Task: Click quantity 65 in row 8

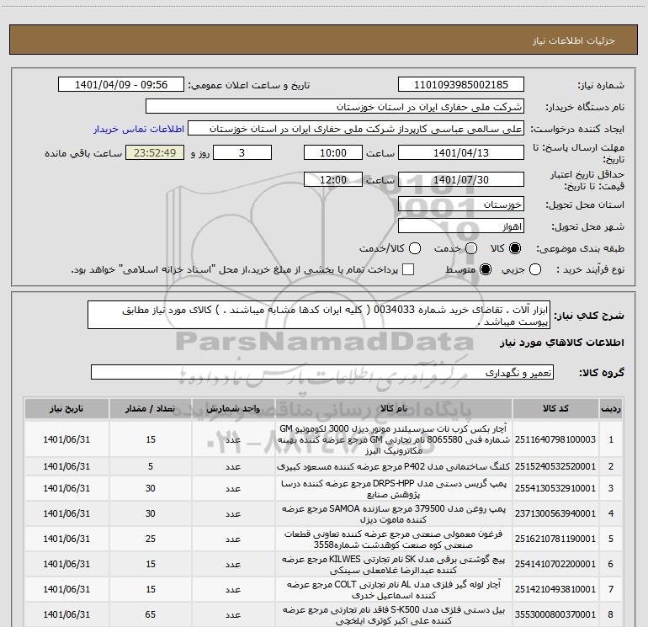Action: point(151,614)
